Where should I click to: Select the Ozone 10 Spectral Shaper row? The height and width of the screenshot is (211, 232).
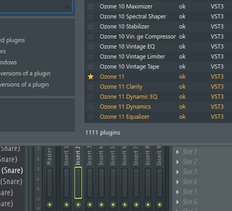click(x=158, y=16)
